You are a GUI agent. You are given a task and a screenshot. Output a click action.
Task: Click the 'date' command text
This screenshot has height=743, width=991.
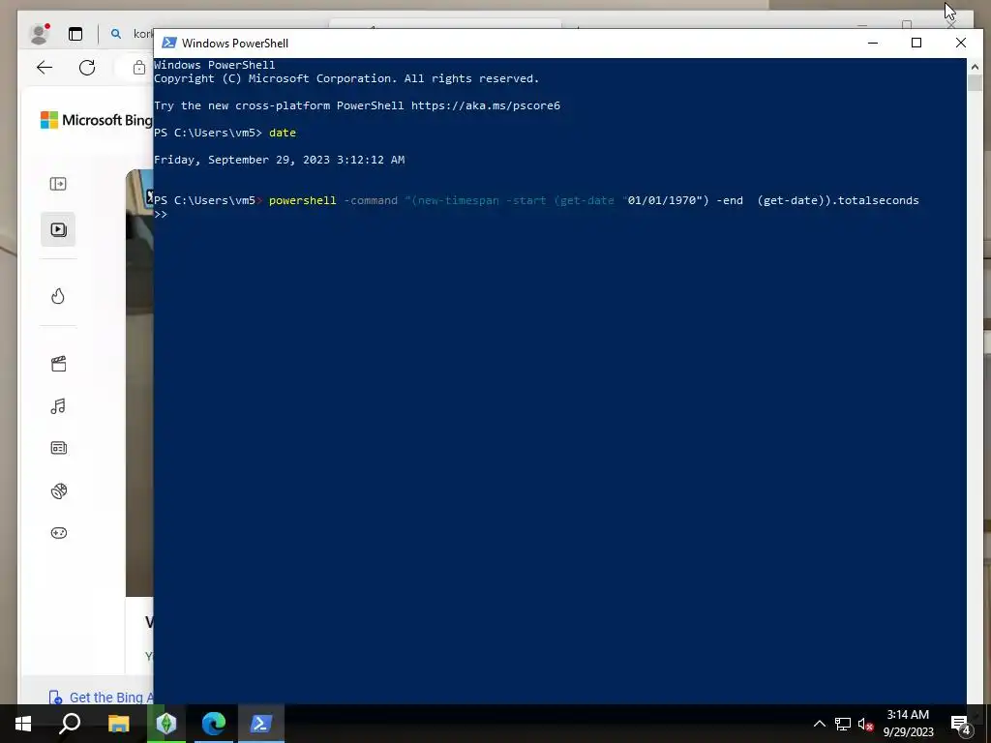point(283,133)
